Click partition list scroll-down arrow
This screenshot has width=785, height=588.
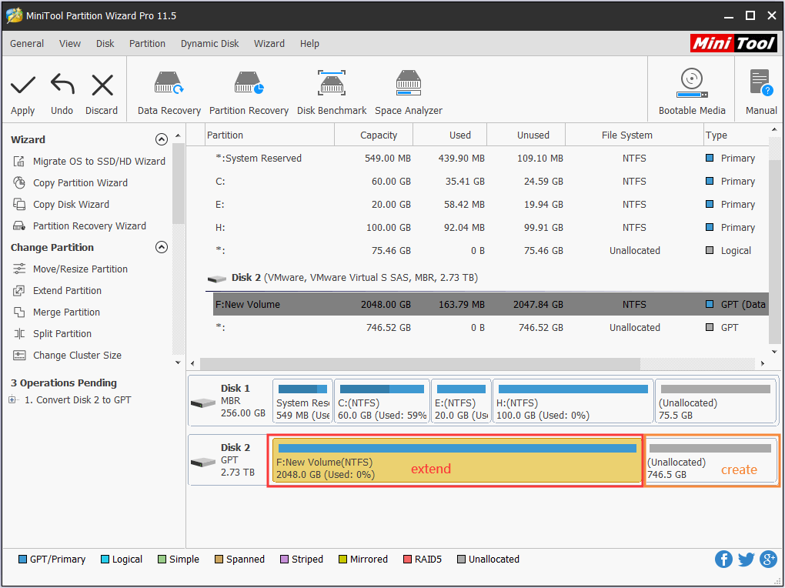point(774,351)
